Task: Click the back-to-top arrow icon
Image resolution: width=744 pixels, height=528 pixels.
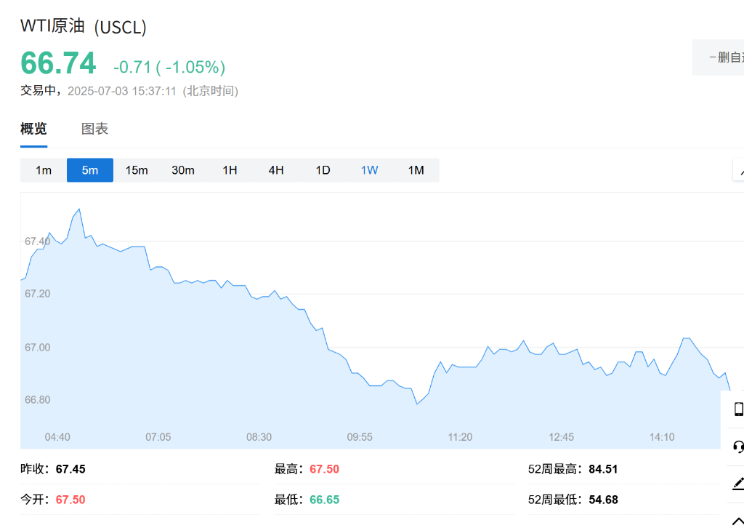Action: tap(738, 517)
